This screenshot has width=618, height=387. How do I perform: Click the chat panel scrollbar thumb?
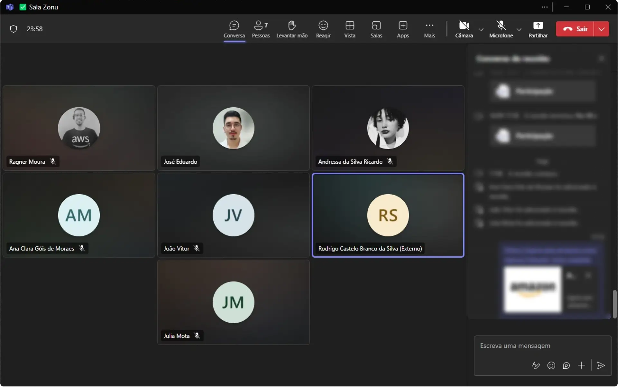point(614,304)
